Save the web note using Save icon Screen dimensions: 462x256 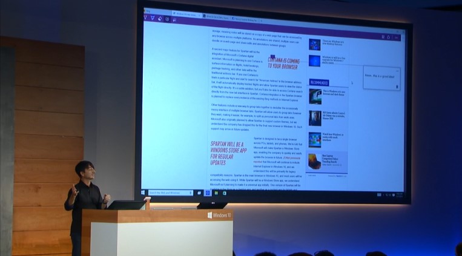[x=382, y=37]
